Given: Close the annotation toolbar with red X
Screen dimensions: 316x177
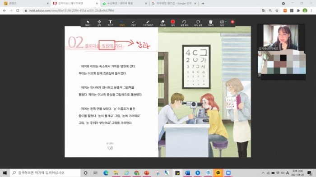Looking at the screenshot, I should click(232, 22).
